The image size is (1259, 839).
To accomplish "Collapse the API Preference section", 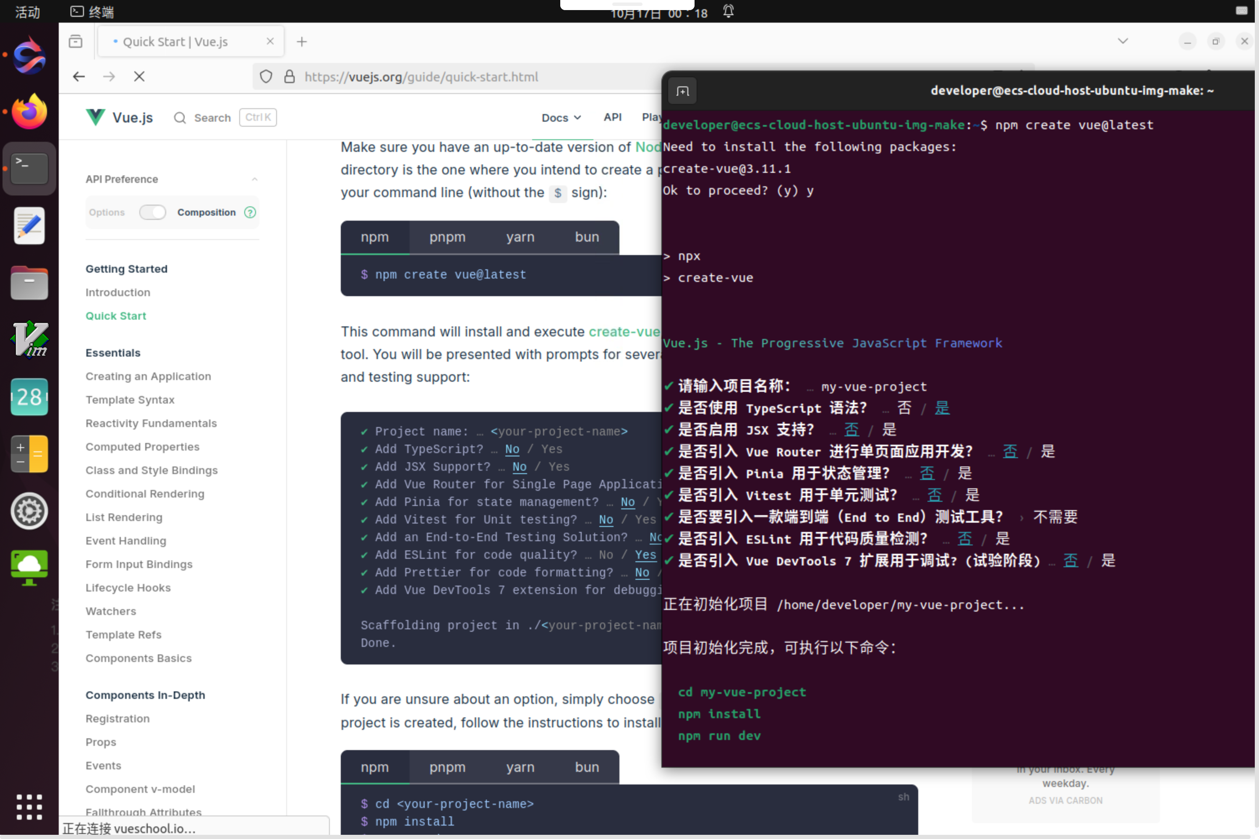I will 255,179.
